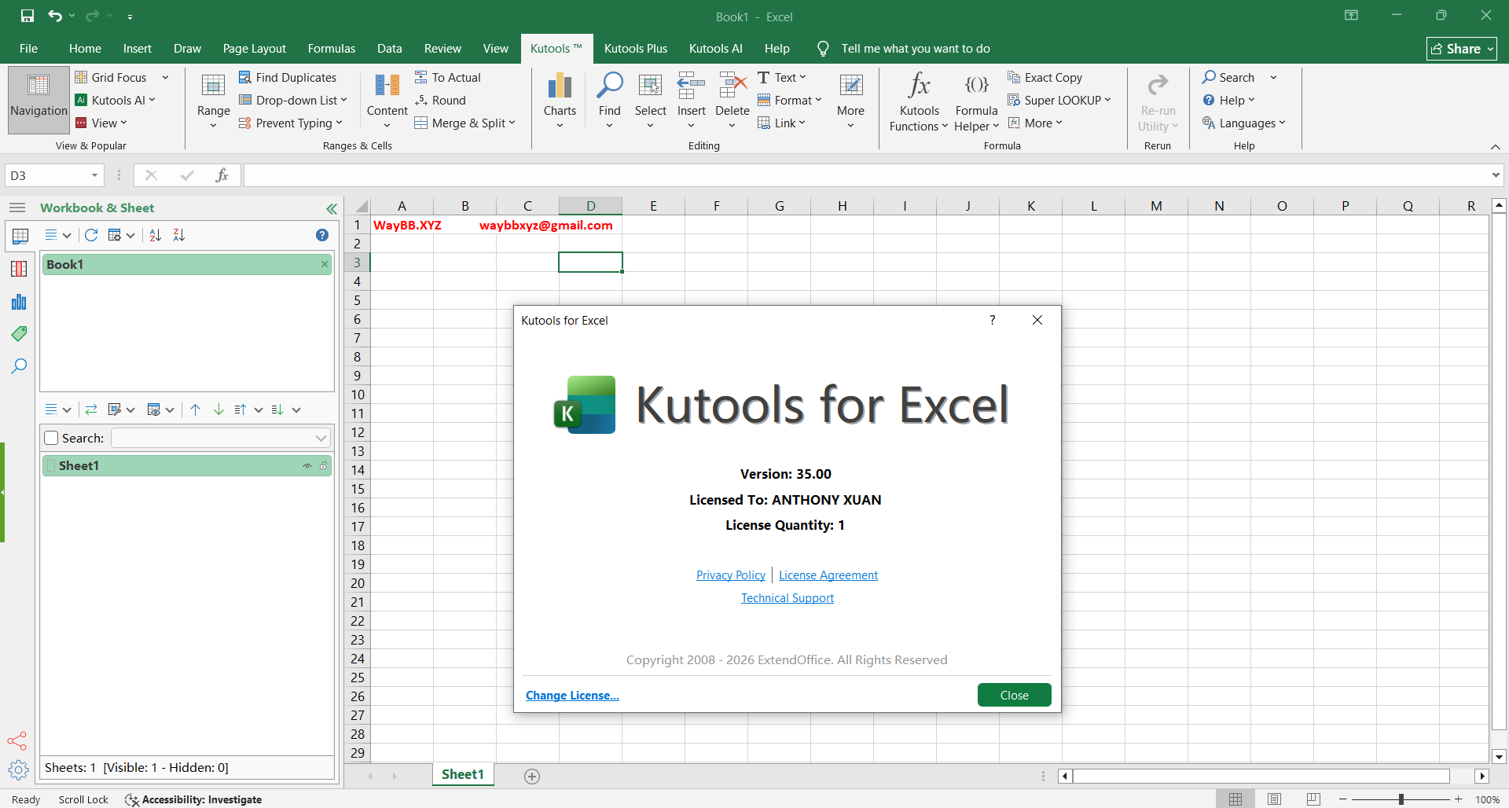The image size is (1509, 808).
Task: Toggle visibility eye icon of Sheet1
Action: pos(307,466)
